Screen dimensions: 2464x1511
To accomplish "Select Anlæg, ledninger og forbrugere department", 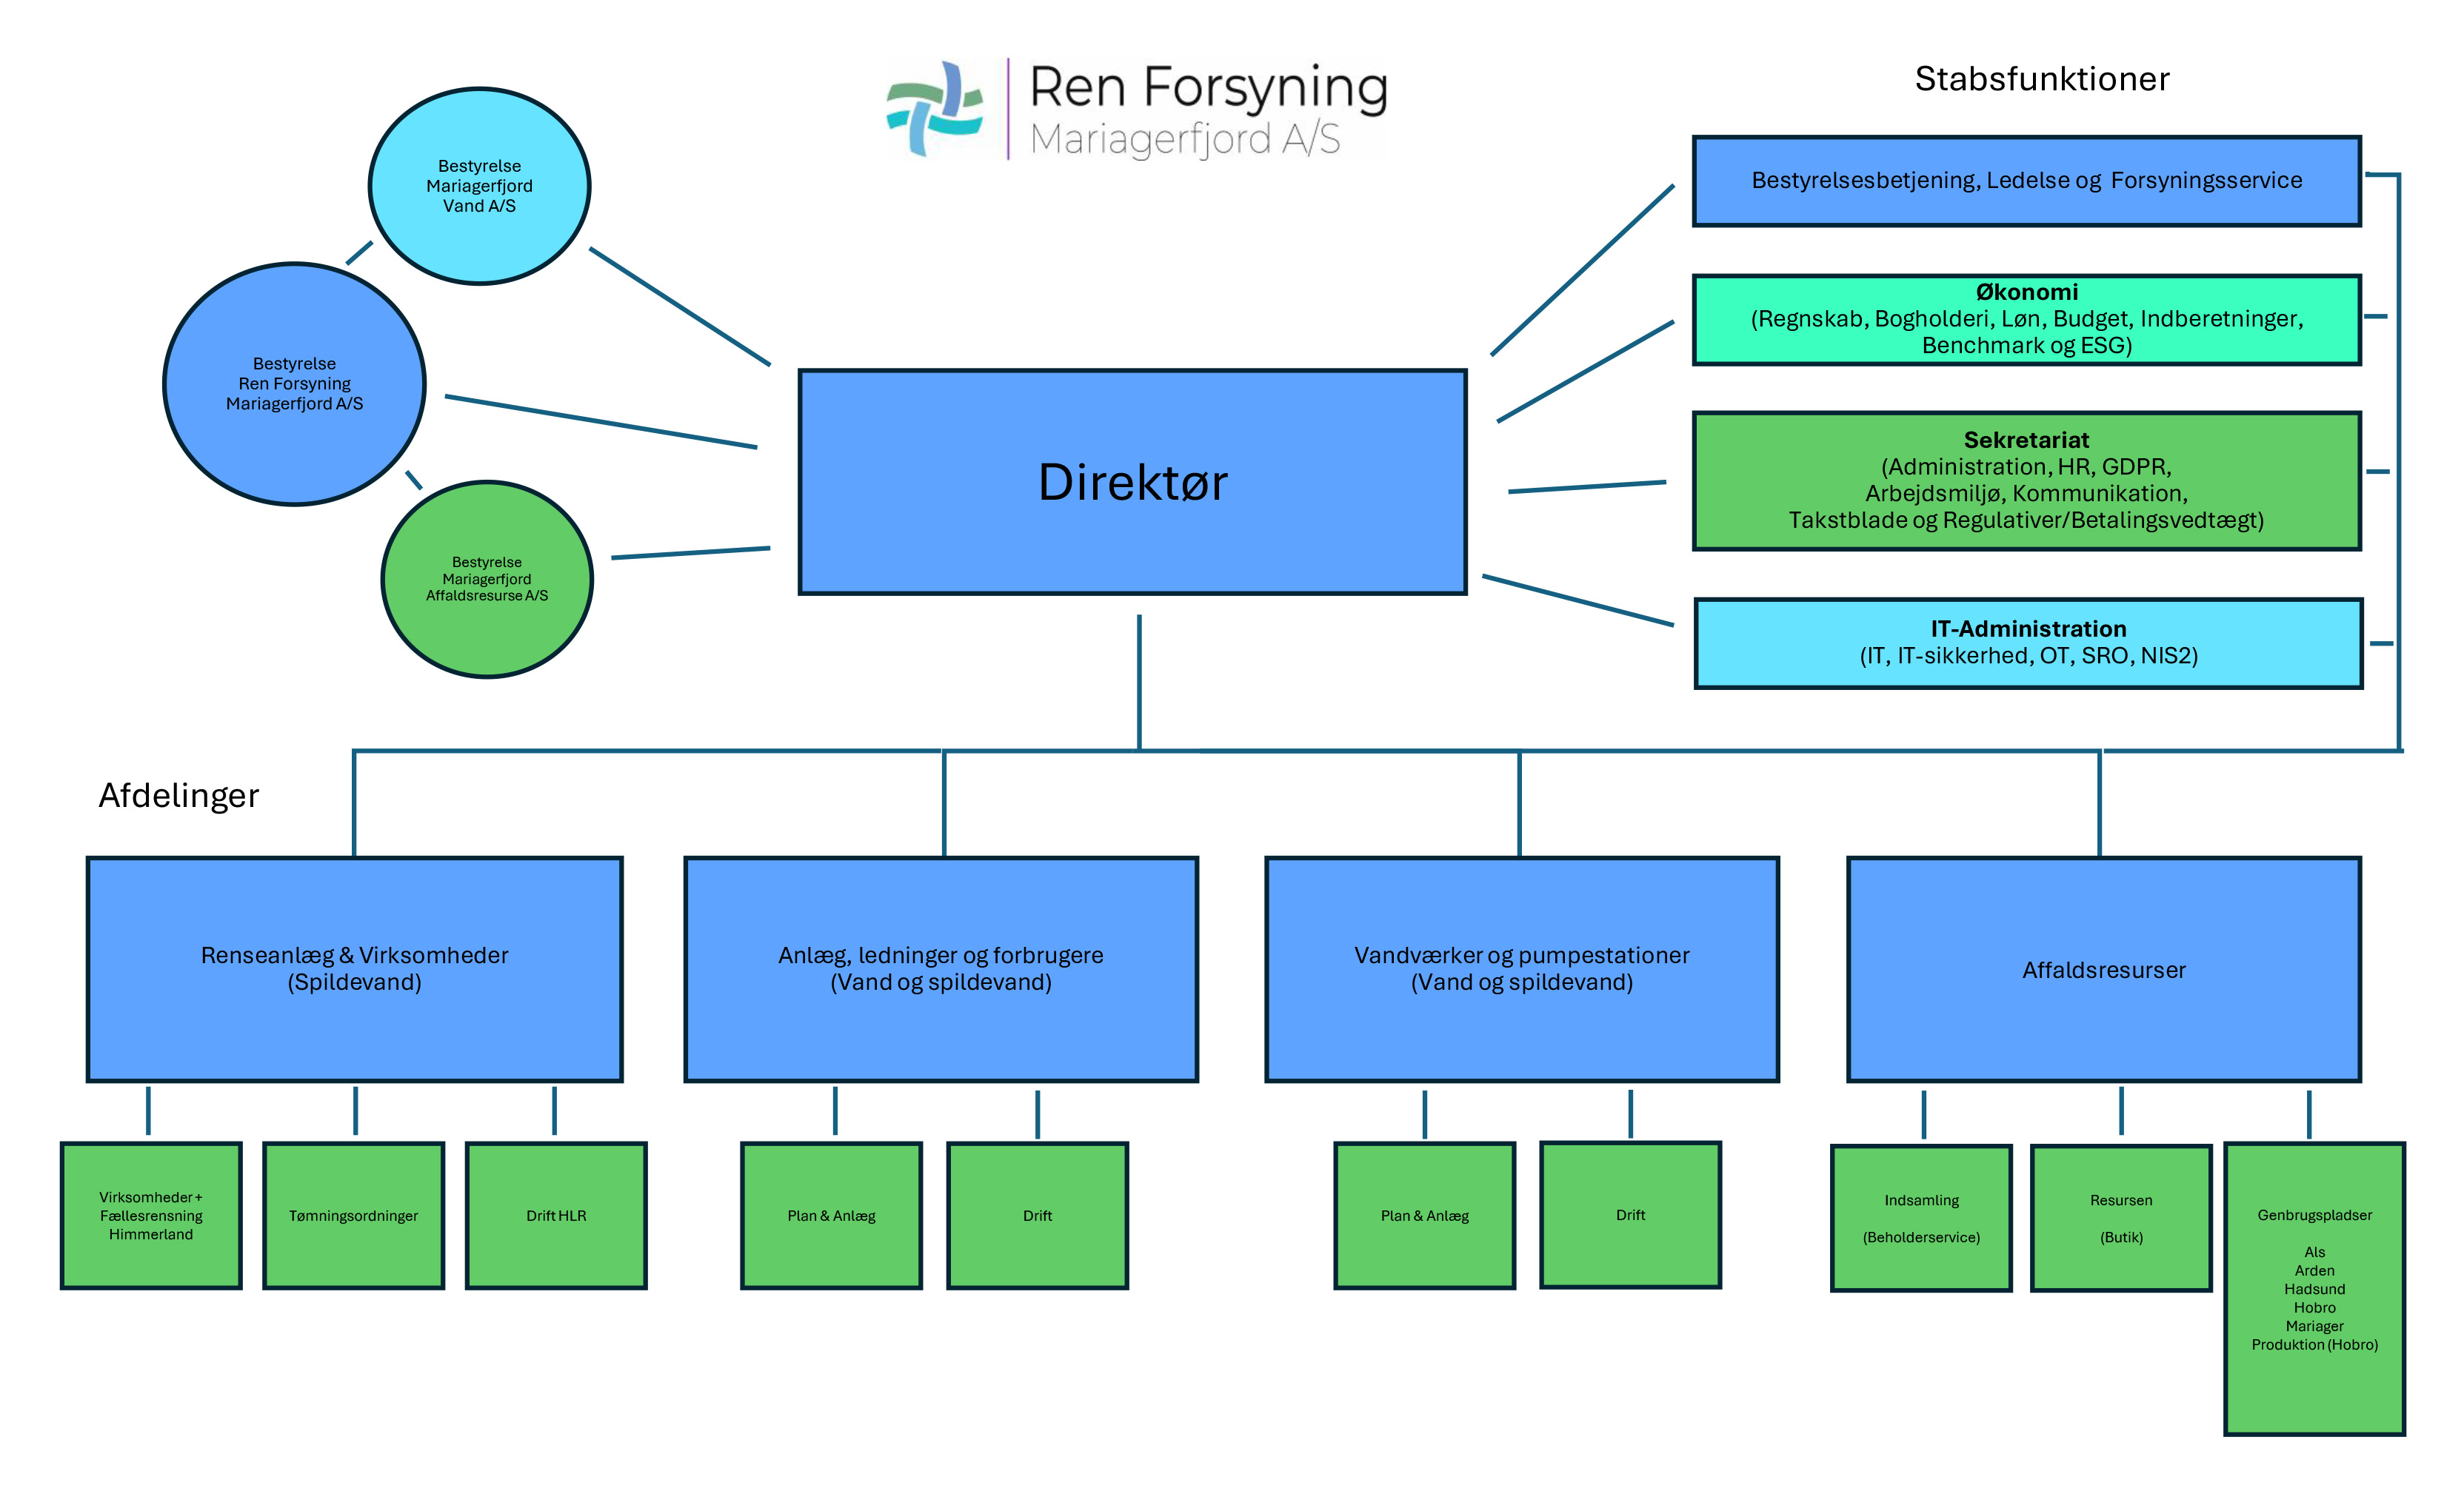I will point(941,969).
